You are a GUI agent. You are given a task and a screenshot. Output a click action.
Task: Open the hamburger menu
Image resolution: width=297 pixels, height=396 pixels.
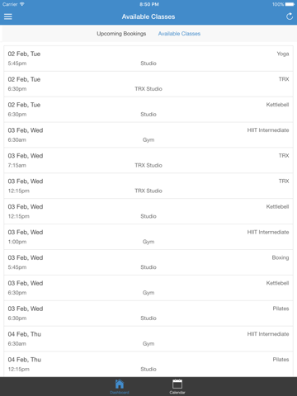(8, 16)
